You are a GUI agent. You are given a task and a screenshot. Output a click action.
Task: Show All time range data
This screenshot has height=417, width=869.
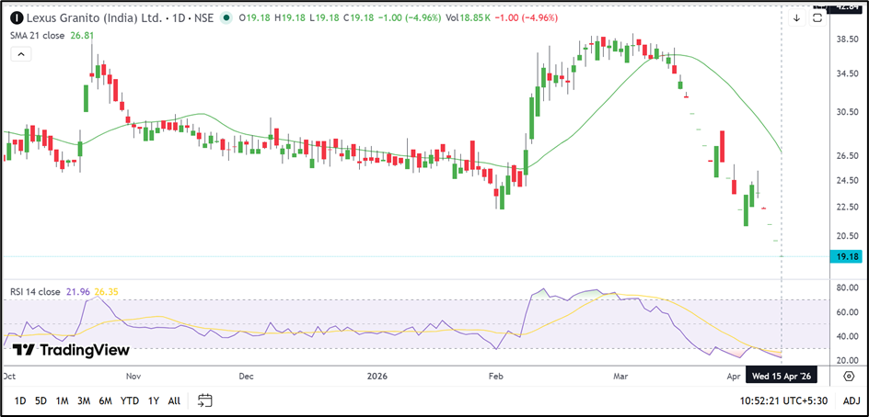[174, 400]
